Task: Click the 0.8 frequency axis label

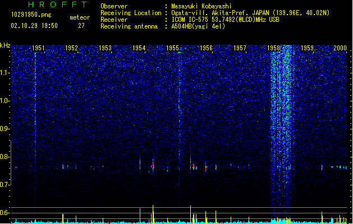Action: point(5,157)
